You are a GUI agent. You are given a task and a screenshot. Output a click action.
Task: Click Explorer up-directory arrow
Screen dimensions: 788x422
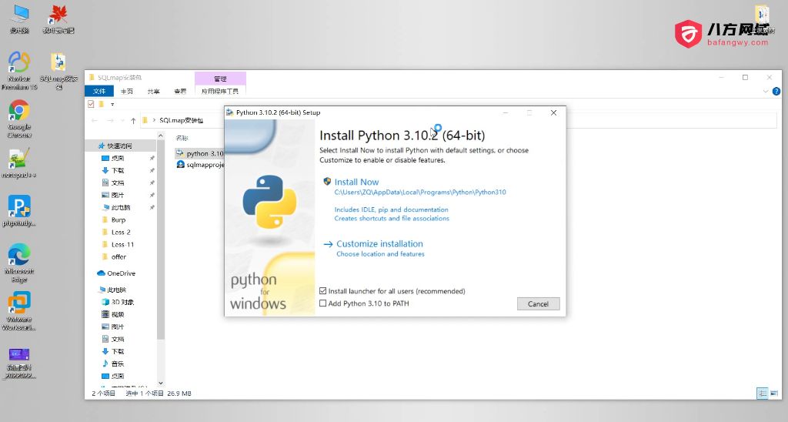(x=133, y=121)
